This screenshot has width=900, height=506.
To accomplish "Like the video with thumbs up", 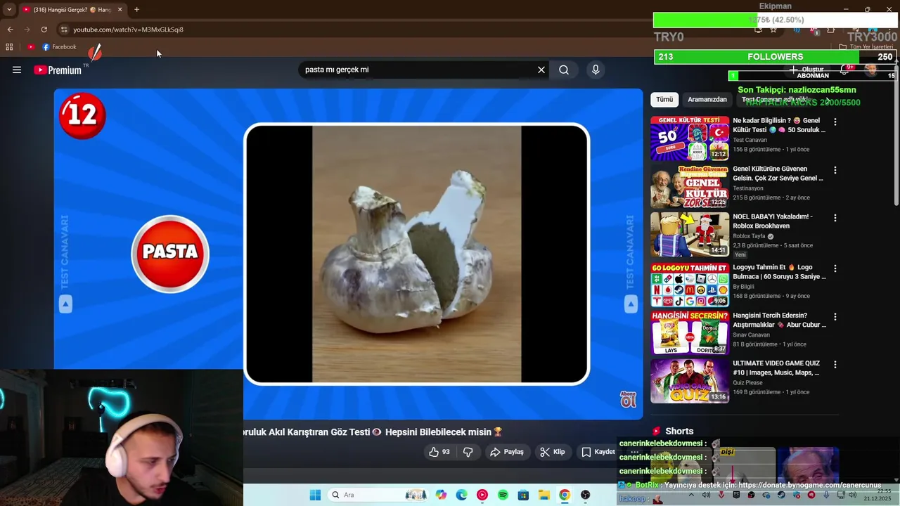I will pyautogui.click(x=439, y=452).
